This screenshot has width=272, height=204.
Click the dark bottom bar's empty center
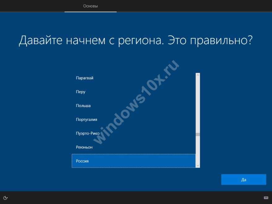(x=136, y=198)
